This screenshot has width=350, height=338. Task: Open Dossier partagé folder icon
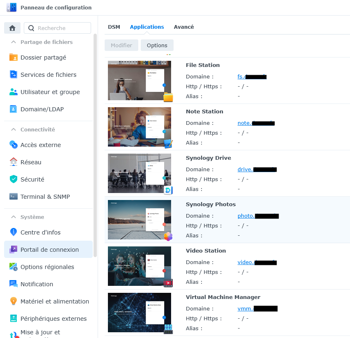click(x=14, y=57)
